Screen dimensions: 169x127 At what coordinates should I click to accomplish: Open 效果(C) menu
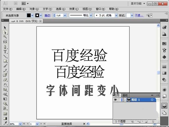[x=74, y=9]
